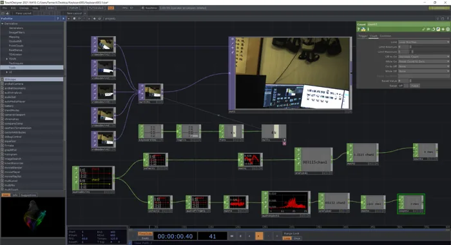Open the pane type dropdown arrow in path bar
Screen dimensions: 451x245
point(69,19)
